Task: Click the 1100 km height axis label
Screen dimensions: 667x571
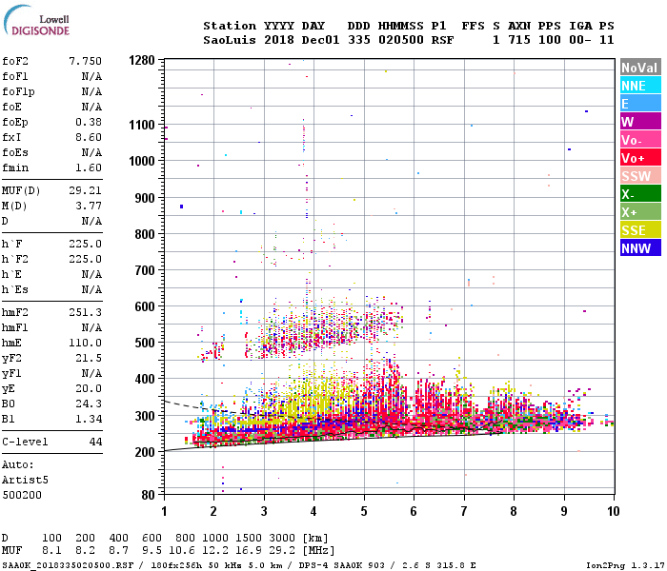Action: [x=142, y=125]
